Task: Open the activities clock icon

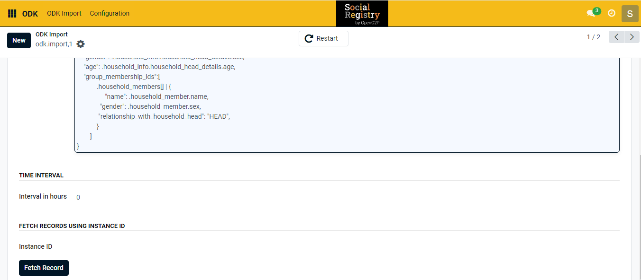Action: click(612, 13)
